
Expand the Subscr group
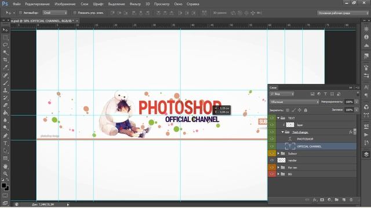coord(278,154)
